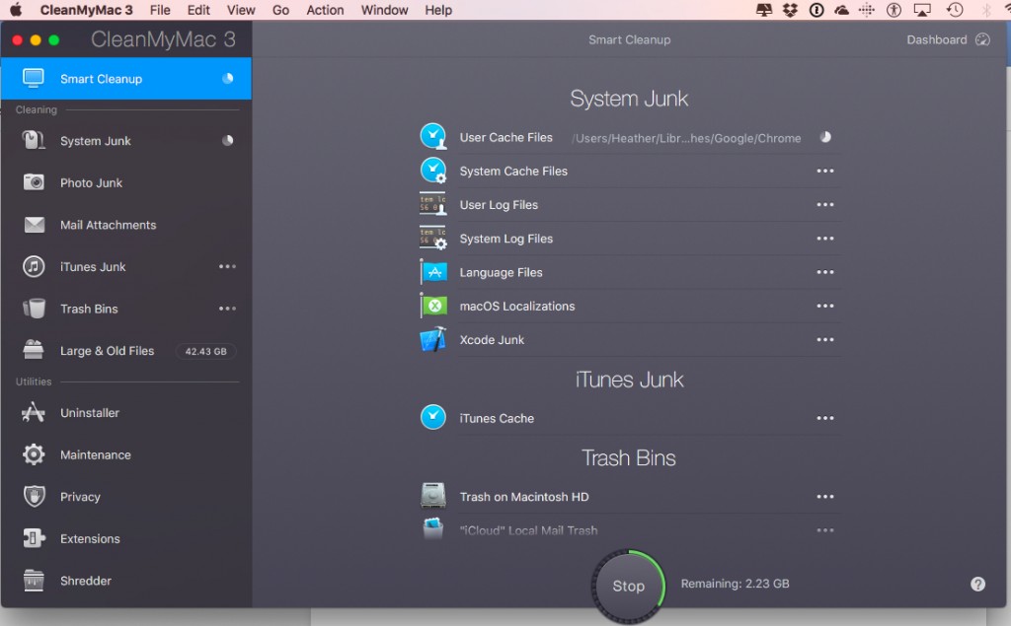This screenshot has height=626, width=1011.
Task: Click the System Log Files icon
Action: [433, 238]
